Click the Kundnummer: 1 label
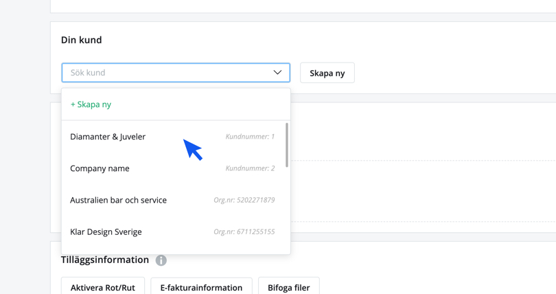Screen dimensions: 556x294 (x=250, y=137)
